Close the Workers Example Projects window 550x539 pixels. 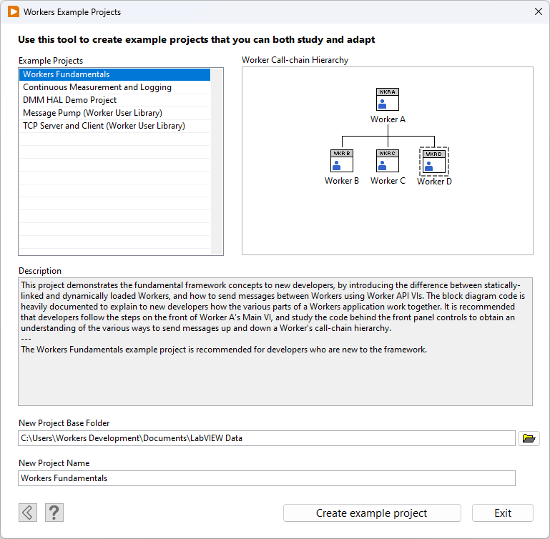click(x=538, y=12)
